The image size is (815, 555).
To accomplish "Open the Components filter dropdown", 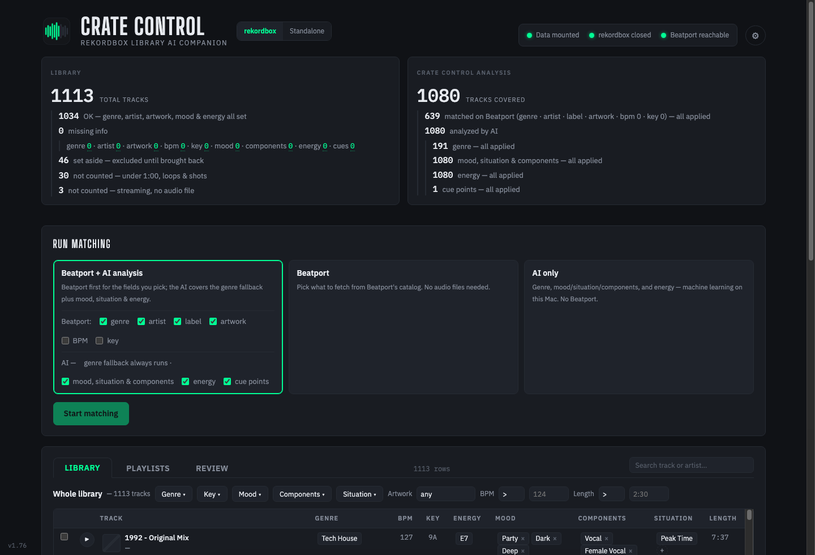I will point(302,494).
